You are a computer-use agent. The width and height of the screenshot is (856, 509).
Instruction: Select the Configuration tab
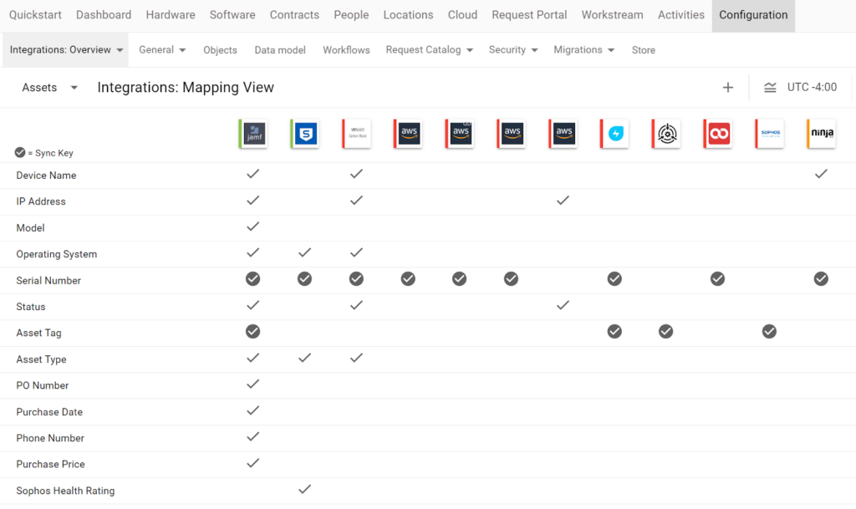click(753, 15)
